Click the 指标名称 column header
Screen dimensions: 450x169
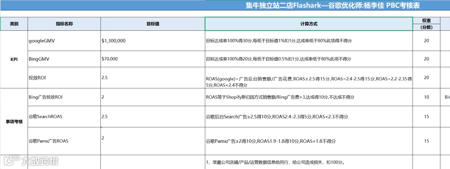(x=64, y=24)
